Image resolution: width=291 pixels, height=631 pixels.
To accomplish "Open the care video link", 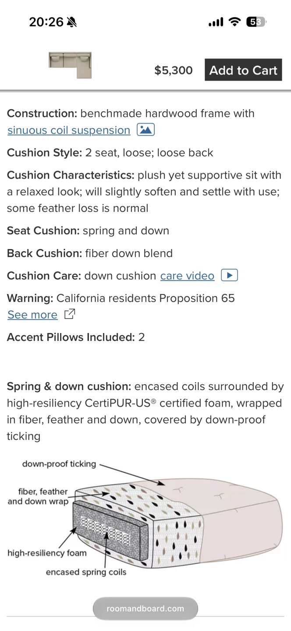I will (187, 276).
